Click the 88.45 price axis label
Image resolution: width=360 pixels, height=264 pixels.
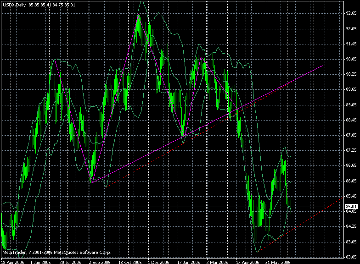point(352,120)
